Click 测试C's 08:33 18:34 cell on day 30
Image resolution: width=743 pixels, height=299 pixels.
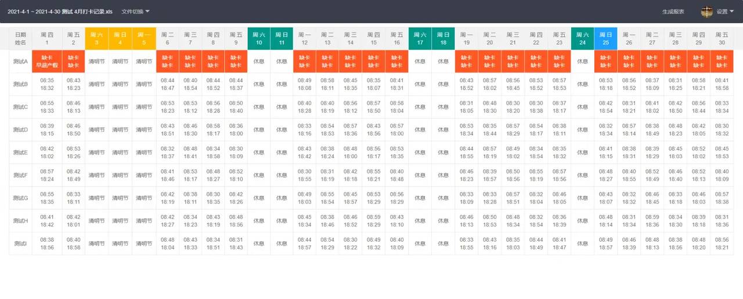pos(722,107)
